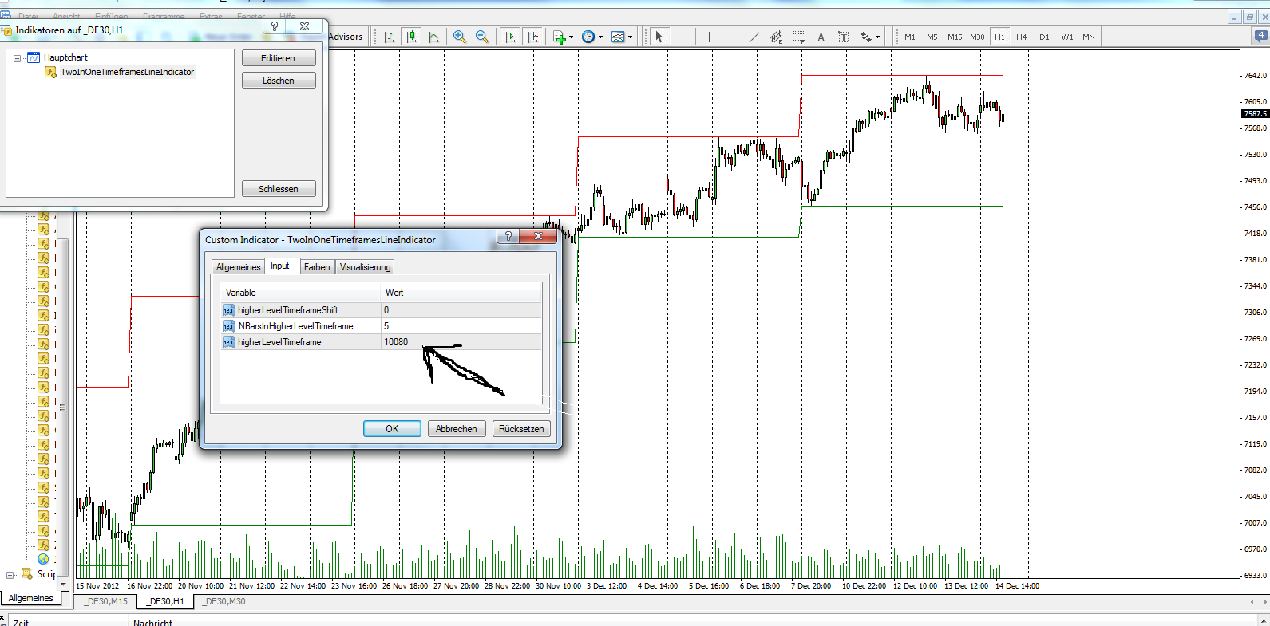Click the Scripts folder icon in Navigator
1270x626 pixels.
coord(27,573)
